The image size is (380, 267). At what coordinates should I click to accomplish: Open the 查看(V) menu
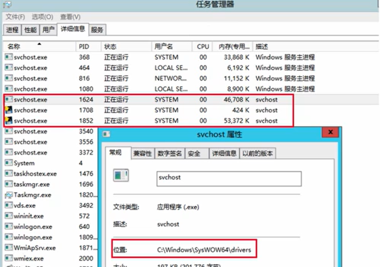click(70, 17)
